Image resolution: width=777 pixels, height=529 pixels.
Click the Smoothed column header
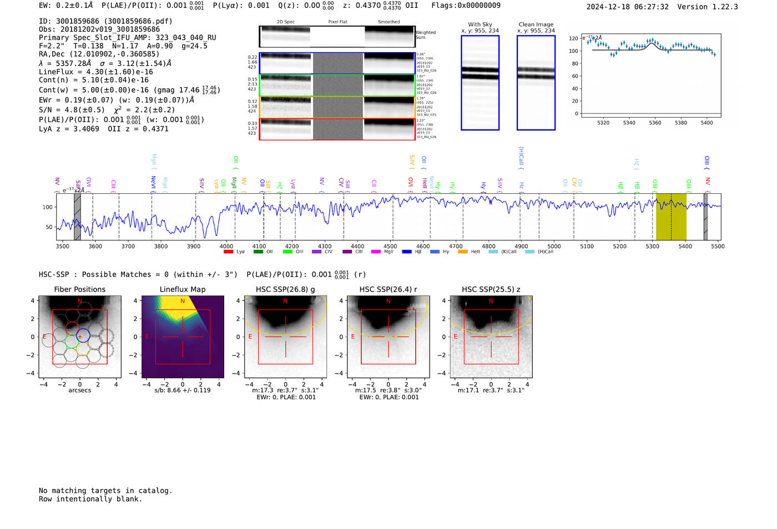pos(389,22)
